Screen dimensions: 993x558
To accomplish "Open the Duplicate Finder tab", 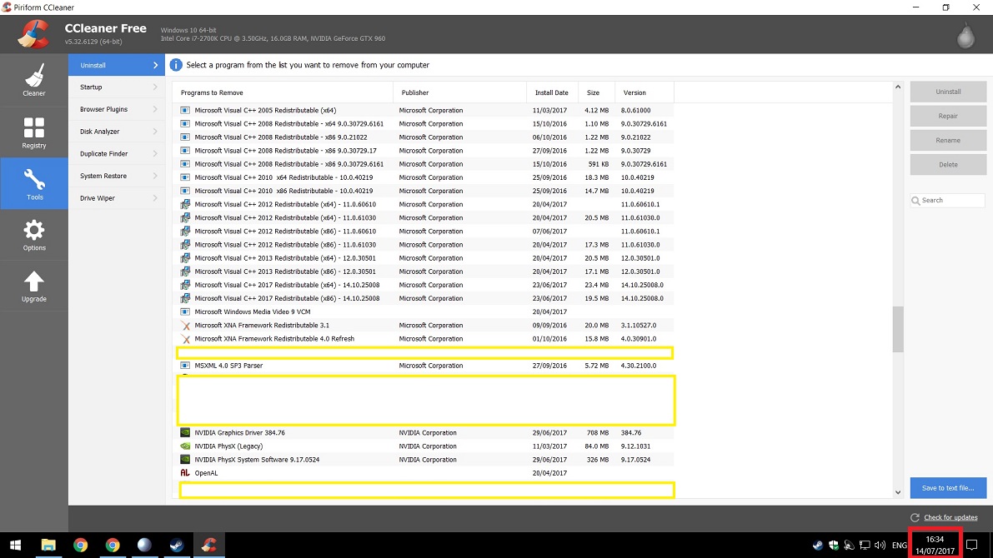I will tap(117, 154).
